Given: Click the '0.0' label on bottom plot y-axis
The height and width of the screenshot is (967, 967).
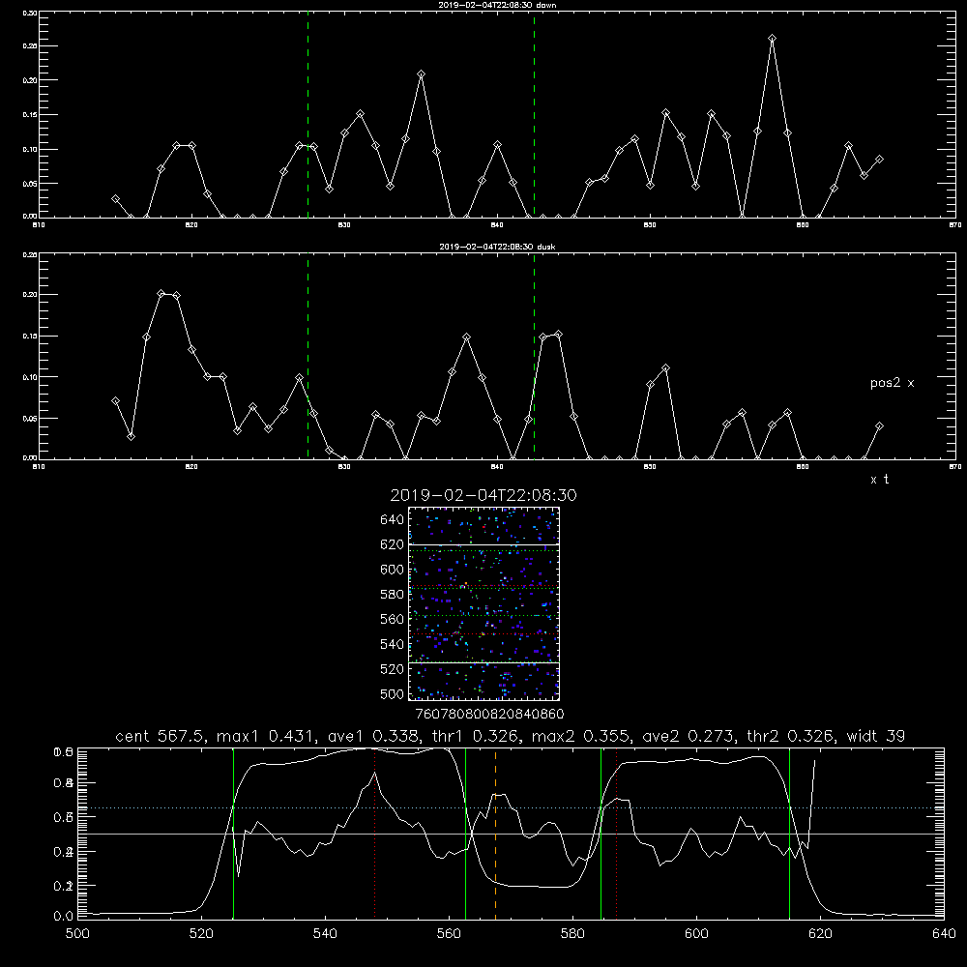Looking at the screenshot, I should click(64, 916).
